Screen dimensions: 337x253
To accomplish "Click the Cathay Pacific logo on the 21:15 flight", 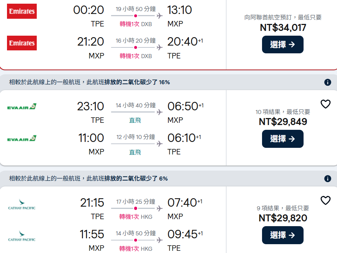I will coord(22,204).
